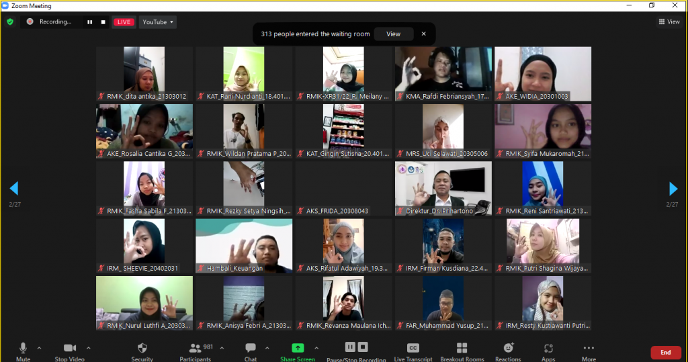Viewport: 688px width, 362px height.
Task: Select RMIK_Wildan Pratama video tile
Action: (244, 131)
